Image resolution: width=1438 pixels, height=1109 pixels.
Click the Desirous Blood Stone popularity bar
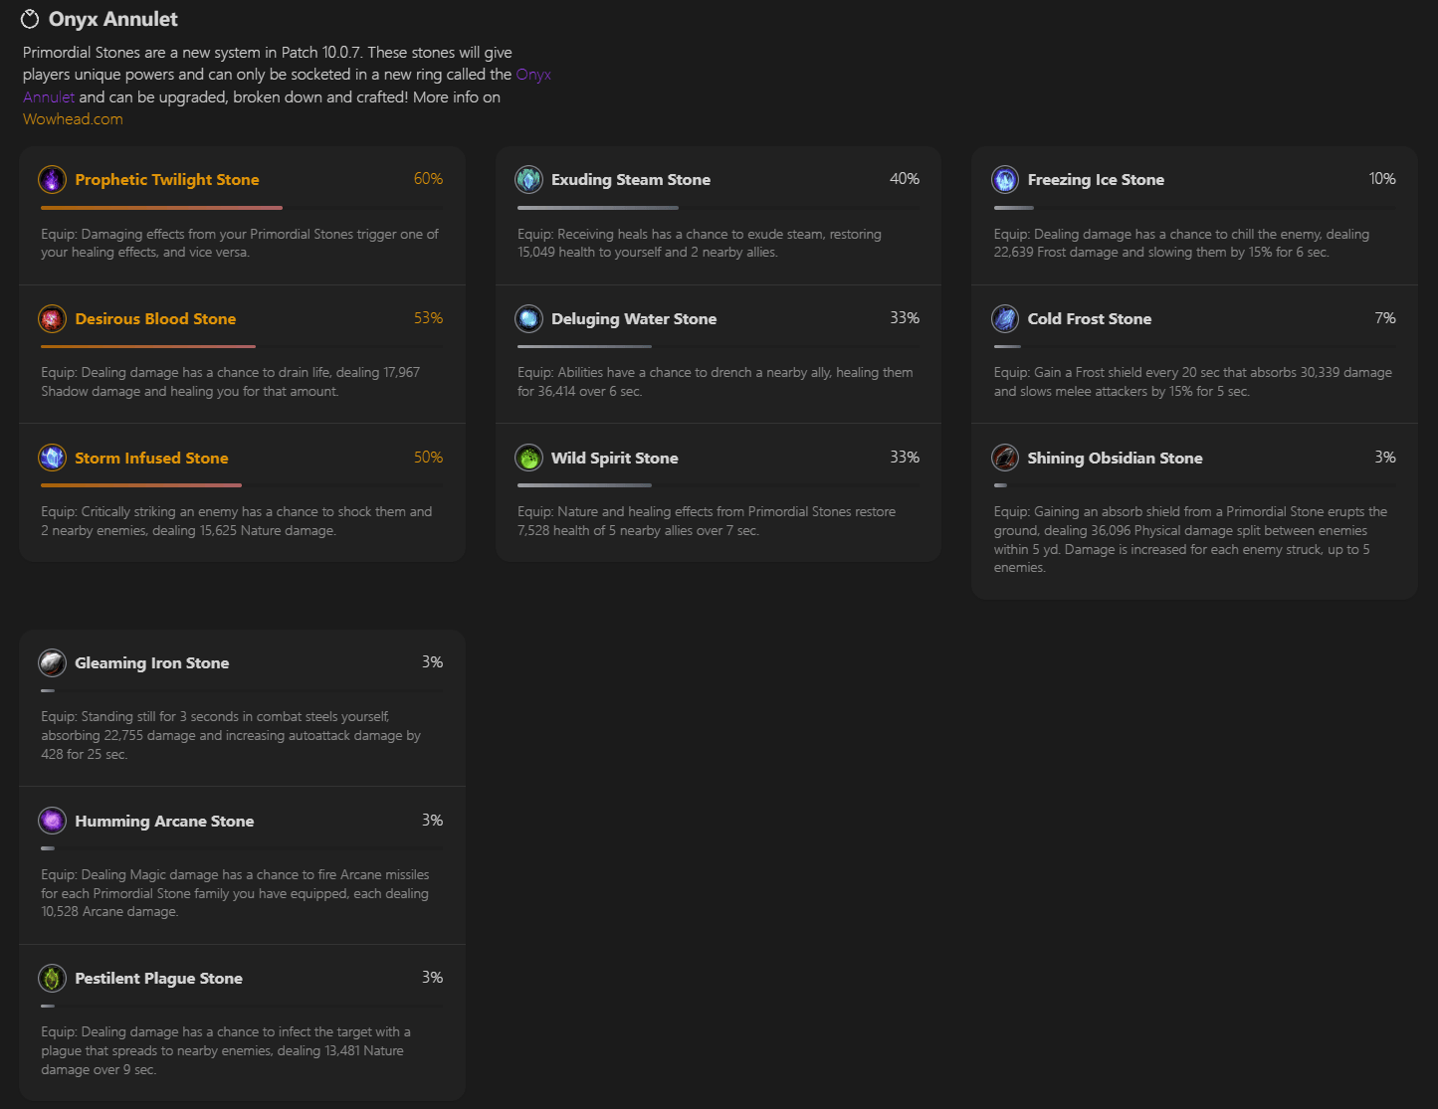(x=242, y=346)
